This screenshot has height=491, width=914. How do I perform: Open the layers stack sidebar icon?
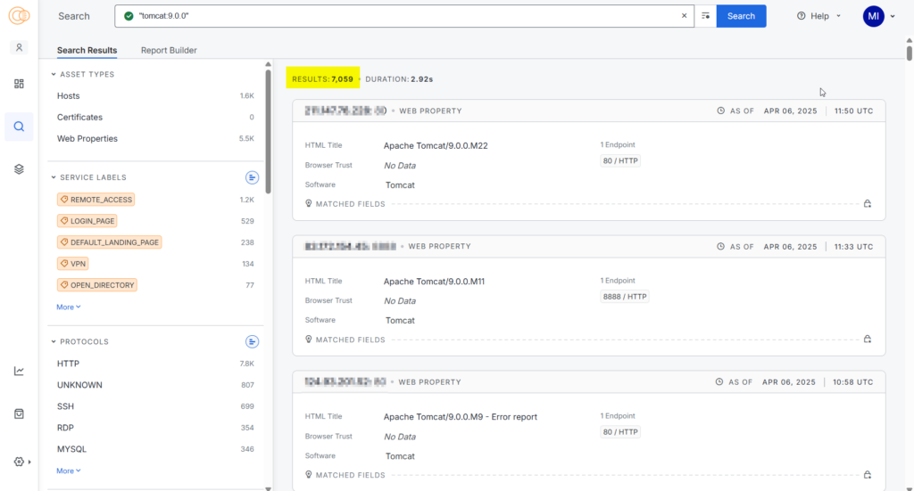click(x=19, y=169)
